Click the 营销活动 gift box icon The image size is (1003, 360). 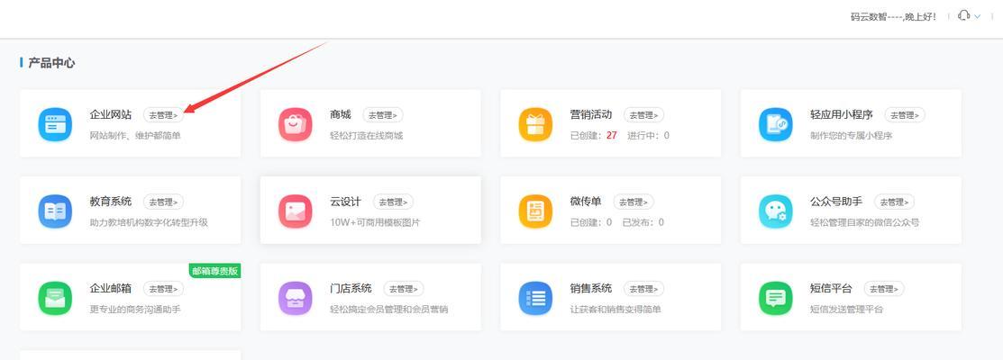click(x=535, y=124)
